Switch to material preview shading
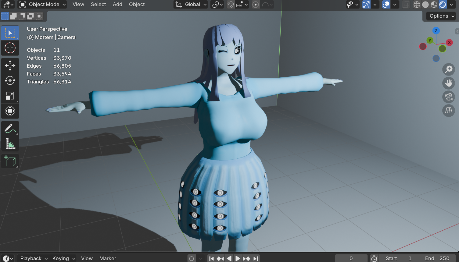 pyautogui.click(x=434, y=5)
